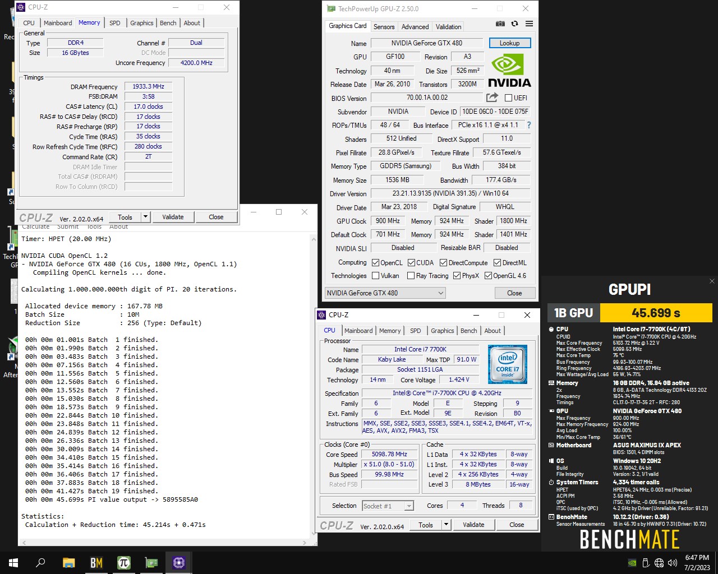Open GPU selection dropdown GTX 480

pyautogui.click(x=385, y=293)
